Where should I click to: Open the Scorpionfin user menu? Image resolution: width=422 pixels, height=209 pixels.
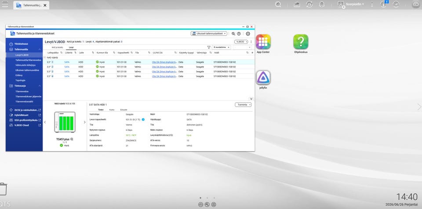(x=351, y=4)
